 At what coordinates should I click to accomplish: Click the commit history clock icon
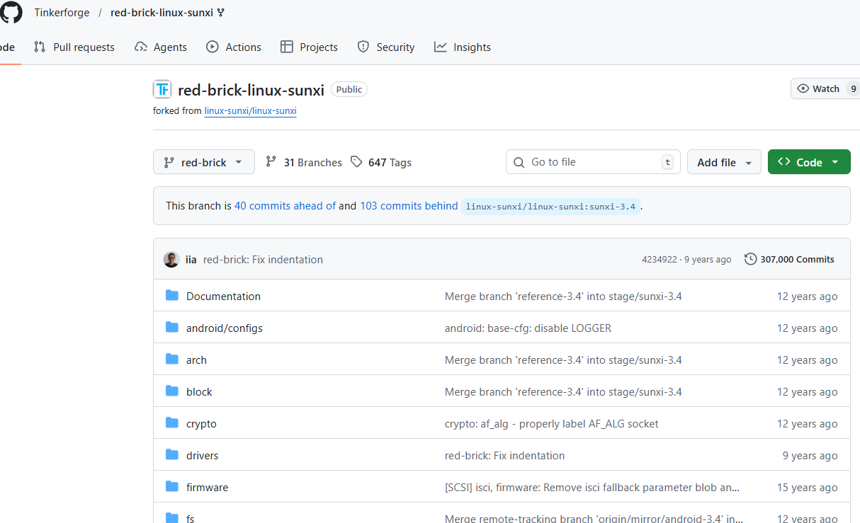click(x=750, y=259)
